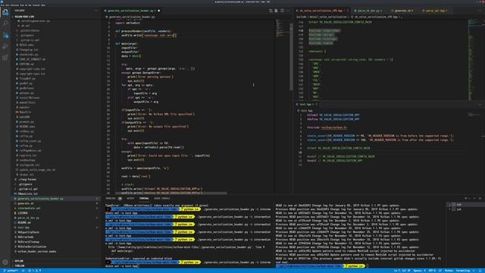This screenshot has height=273, width=485.
Task: Click the line and column indicator in the status bar
Action: pyautogui.click(x=402, y=271)
